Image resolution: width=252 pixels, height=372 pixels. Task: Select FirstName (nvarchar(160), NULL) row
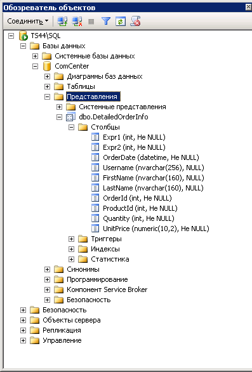pos(153,178)
